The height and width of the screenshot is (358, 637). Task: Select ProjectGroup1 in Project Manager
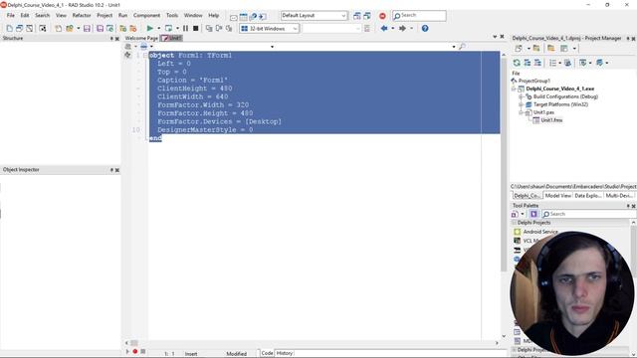[x=533, y=81]
